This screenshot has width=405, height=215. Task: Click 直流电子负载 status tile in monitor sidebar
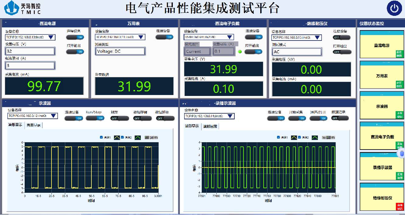[382, 137]
